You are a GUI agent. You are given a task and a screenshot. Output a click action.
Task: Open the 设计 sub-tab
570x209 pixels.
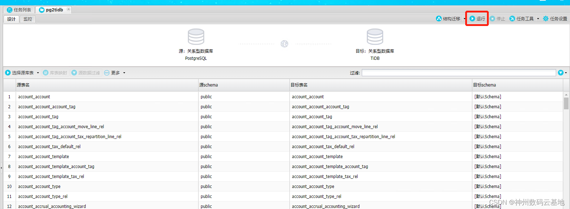[11, 19]
